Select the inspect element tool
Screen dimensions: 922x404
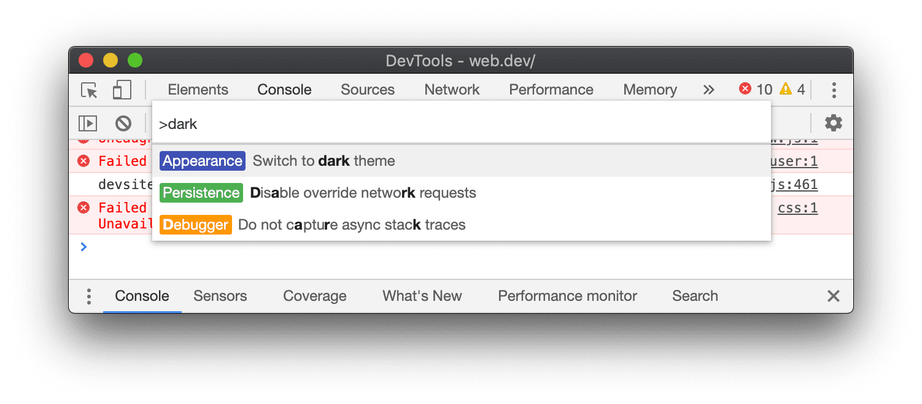pyautogui.click(x=88, y=90)
